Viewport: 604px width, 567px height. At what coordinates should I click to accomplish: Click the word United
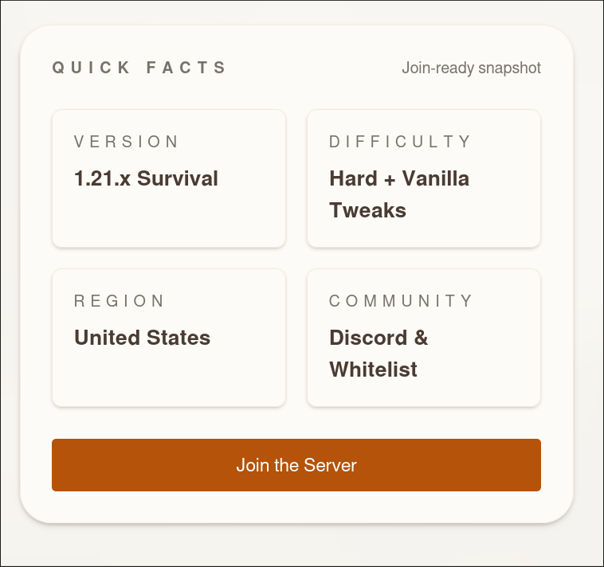(104, 338)
